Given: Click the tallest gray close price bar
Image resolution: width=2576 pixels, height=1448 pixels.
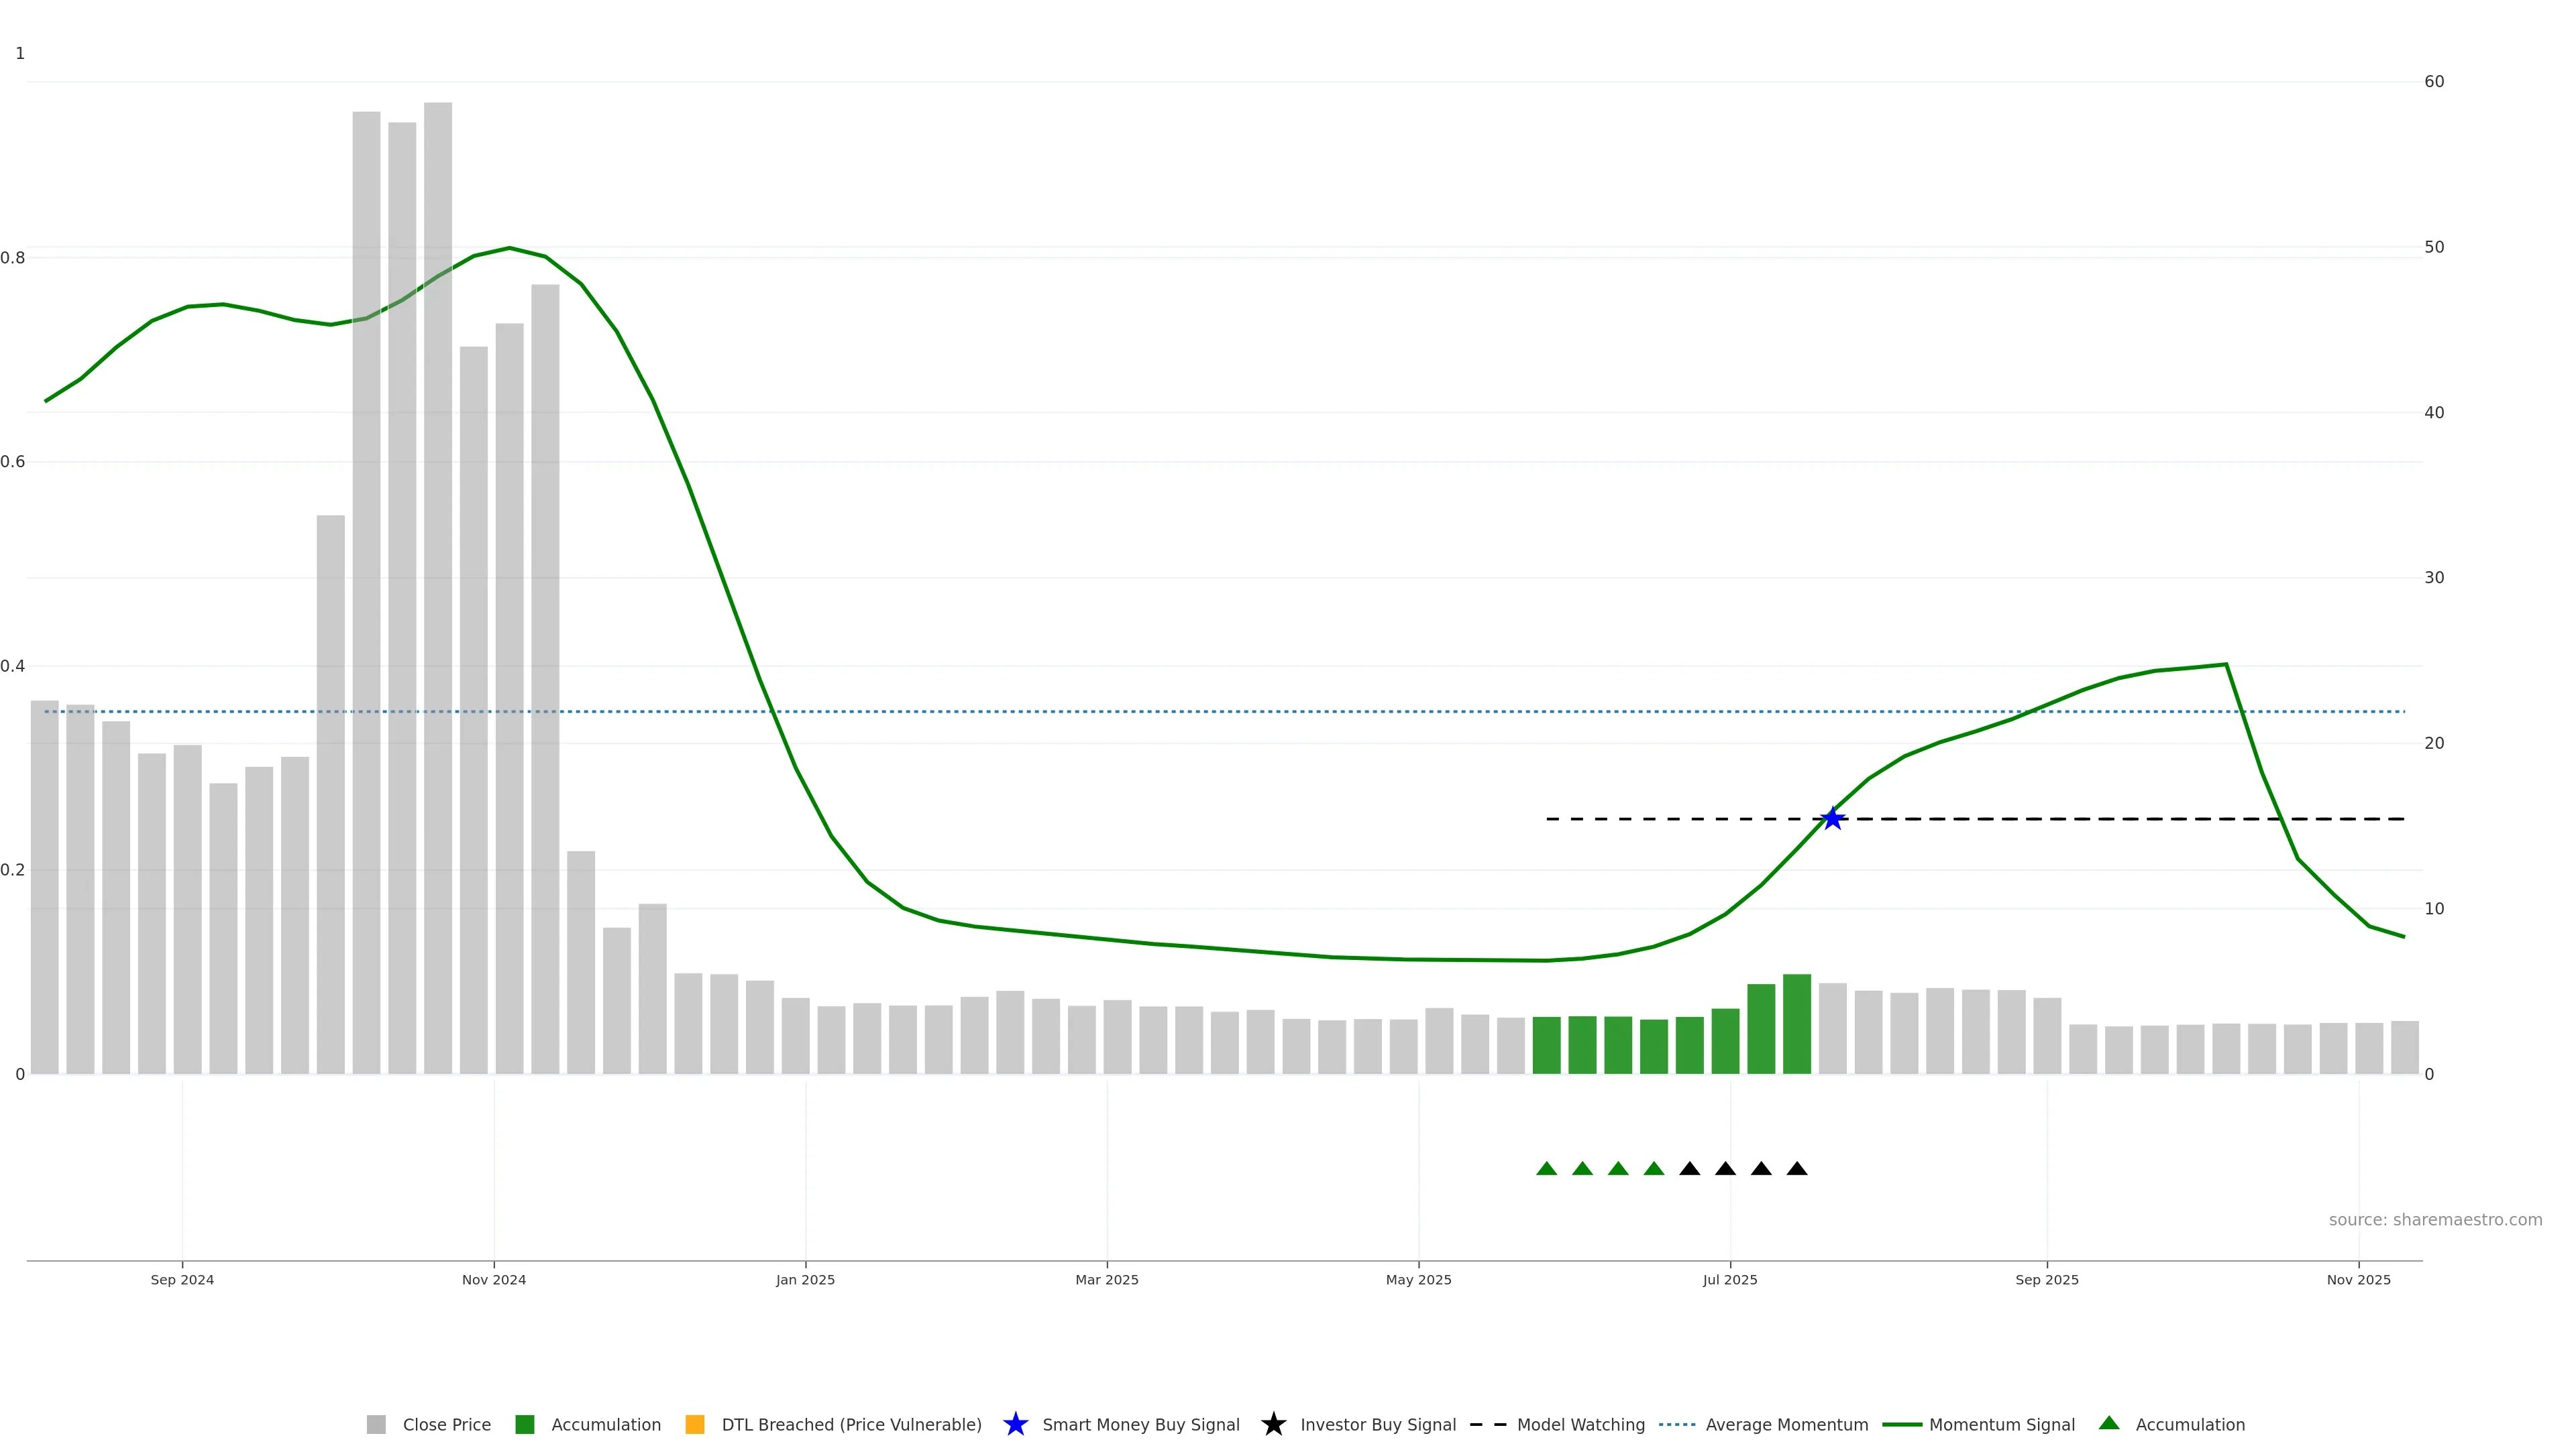Looking at the screenshot, I should click(x=438, y=599).
